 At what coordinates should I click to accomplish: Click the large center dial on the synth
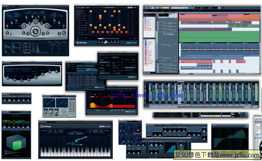pyautogui.click(x=36, y=31)
